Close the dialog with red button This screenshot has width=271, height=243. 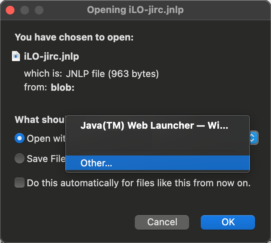pyautogui.click(x=10, y=10)
